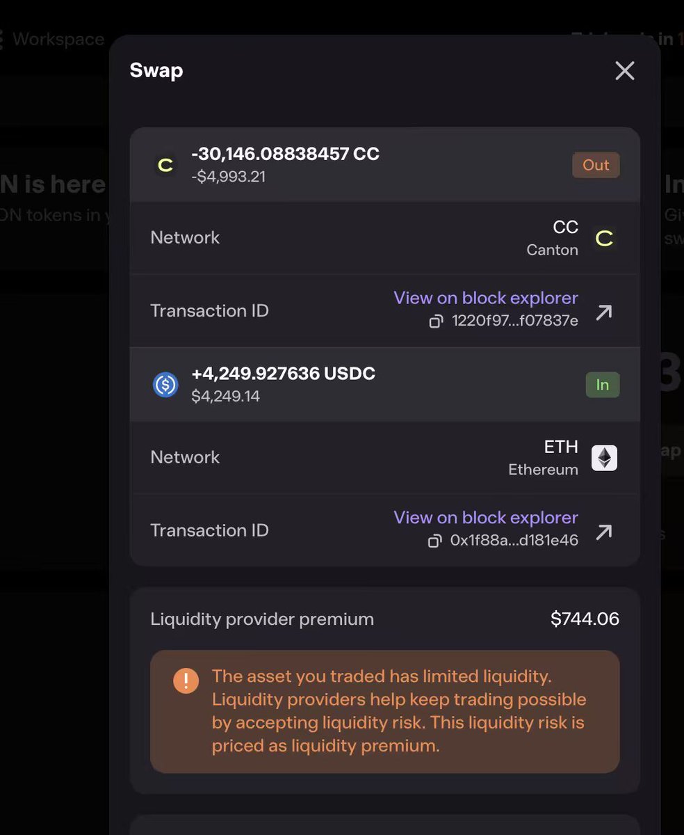This screenshot has width=684, height=835.
Task: Select the -30,146.08838457 CC amount
Action: 285,154
